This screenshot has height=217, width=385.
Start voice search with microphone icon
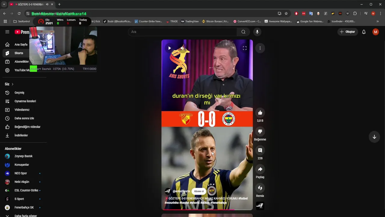(x=257, y=32)
